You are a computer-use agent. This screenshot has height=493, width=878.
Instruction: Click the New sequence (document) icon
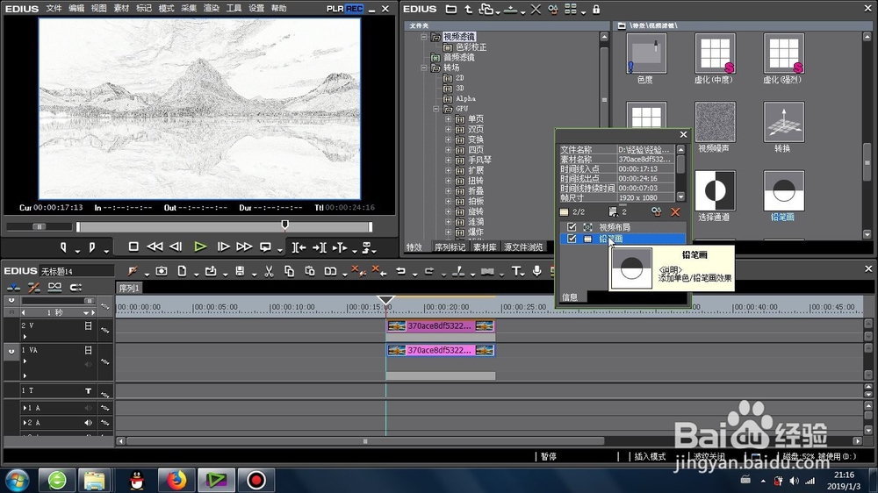coord(182,271)
